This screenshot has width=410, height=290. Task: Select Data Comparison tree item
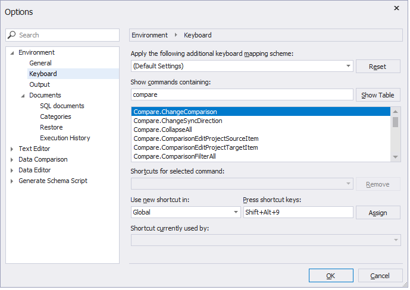coord(43,159)
